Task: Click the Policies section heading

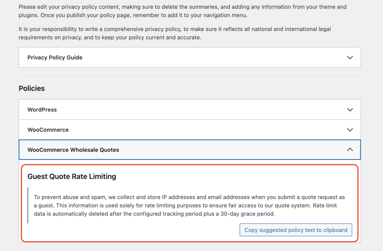Action: [x=32, y=89]
